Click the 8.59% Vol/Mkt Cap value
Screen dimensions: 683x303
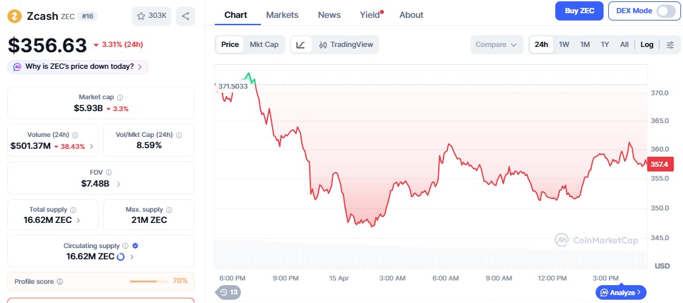point(149,146)
